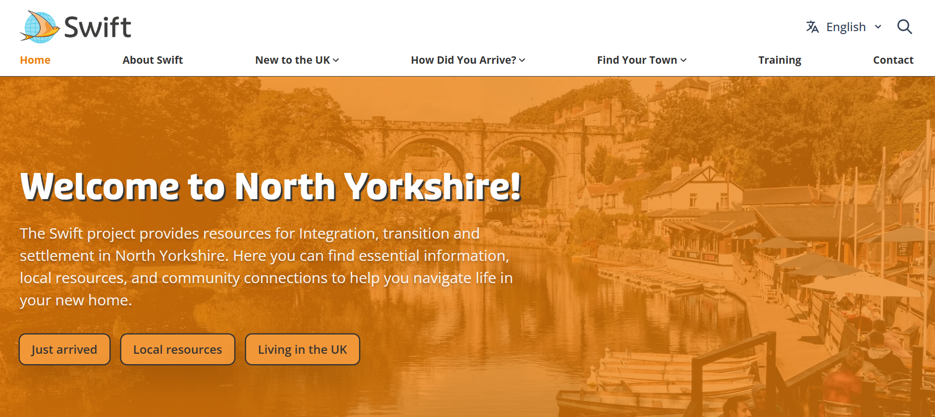The image size is (935, 417).
Task: Open the About Swift page
Action: coord(153,60)
